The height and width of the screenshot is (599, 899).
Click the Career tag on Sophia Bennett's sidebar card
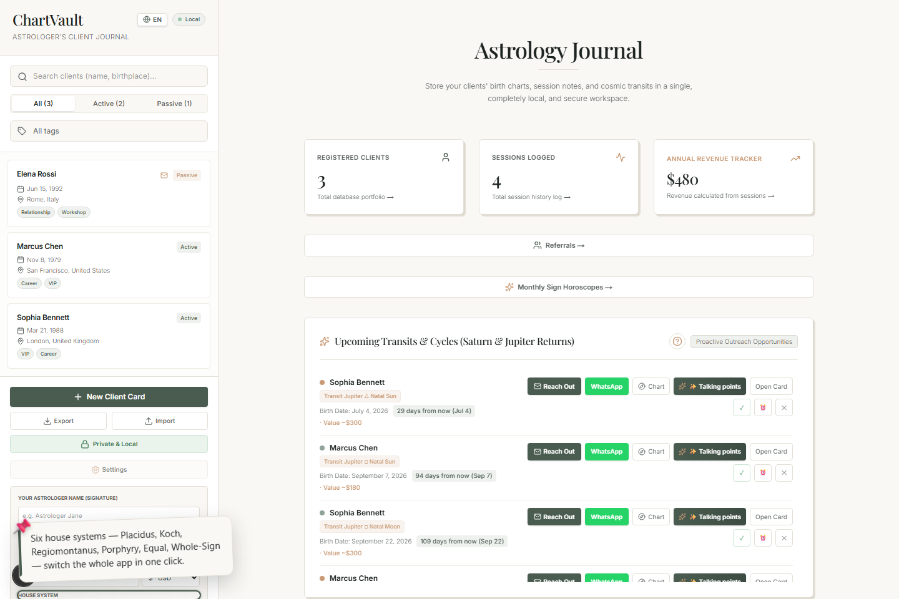click(x=49, y=354)
